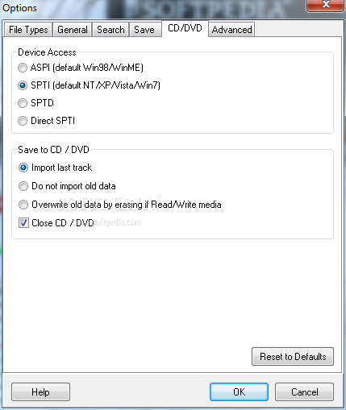This screenshot has width=346, height=410.
Task: Click the Close CD / DVD label text
Action: [x=63, y=223]
